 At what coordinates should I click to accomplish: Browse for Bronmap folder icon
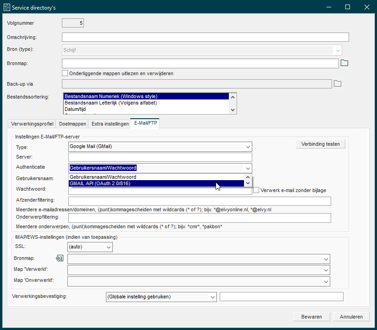(344, 63)
